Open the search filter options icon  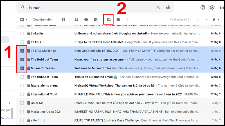(x=168, y=8)
